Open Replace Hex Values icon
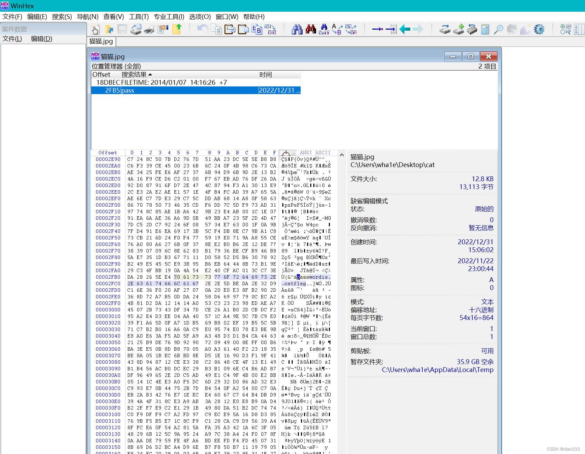Image resolution: width=585 pixels, height=454 pixels. pos(351,29)
